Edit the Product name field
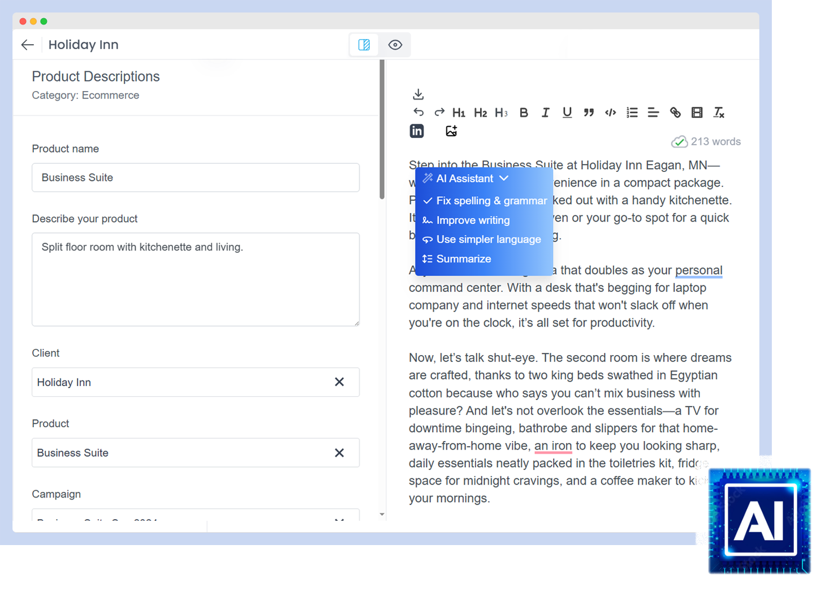838x592 pixels. coord(196,178)
